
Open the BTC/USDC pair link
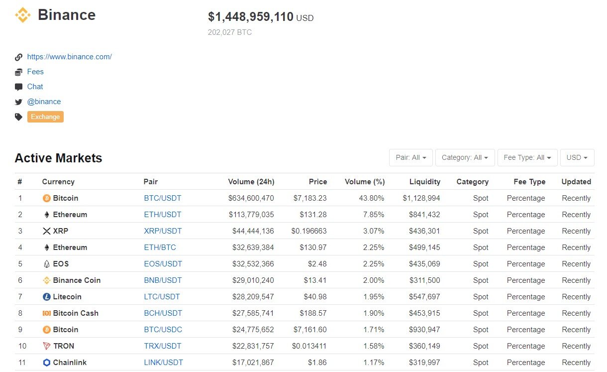163,330
